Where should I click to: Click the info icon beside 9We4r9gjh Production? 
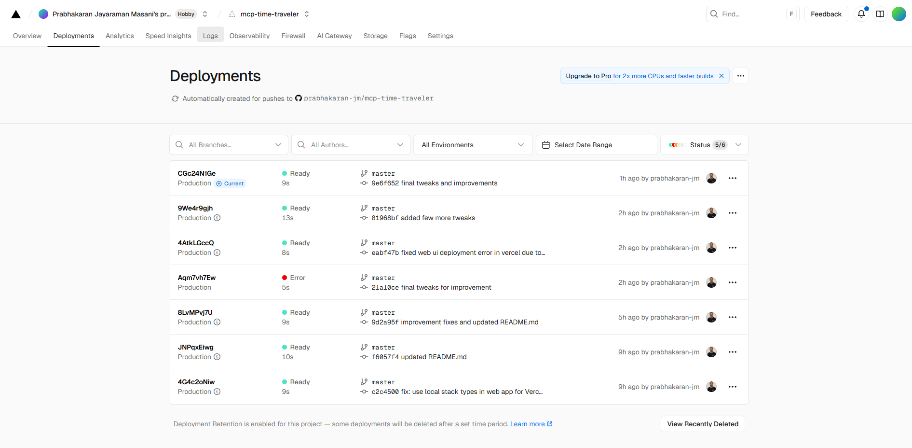(x=217, y=218)
